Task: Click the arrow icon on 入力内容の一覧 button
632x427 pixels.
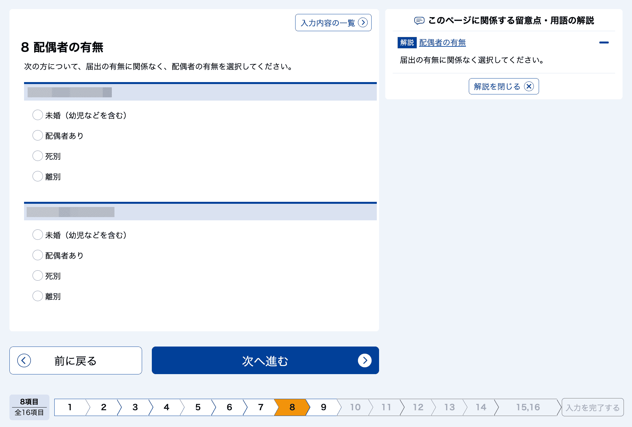Action: tap(363, 23)
